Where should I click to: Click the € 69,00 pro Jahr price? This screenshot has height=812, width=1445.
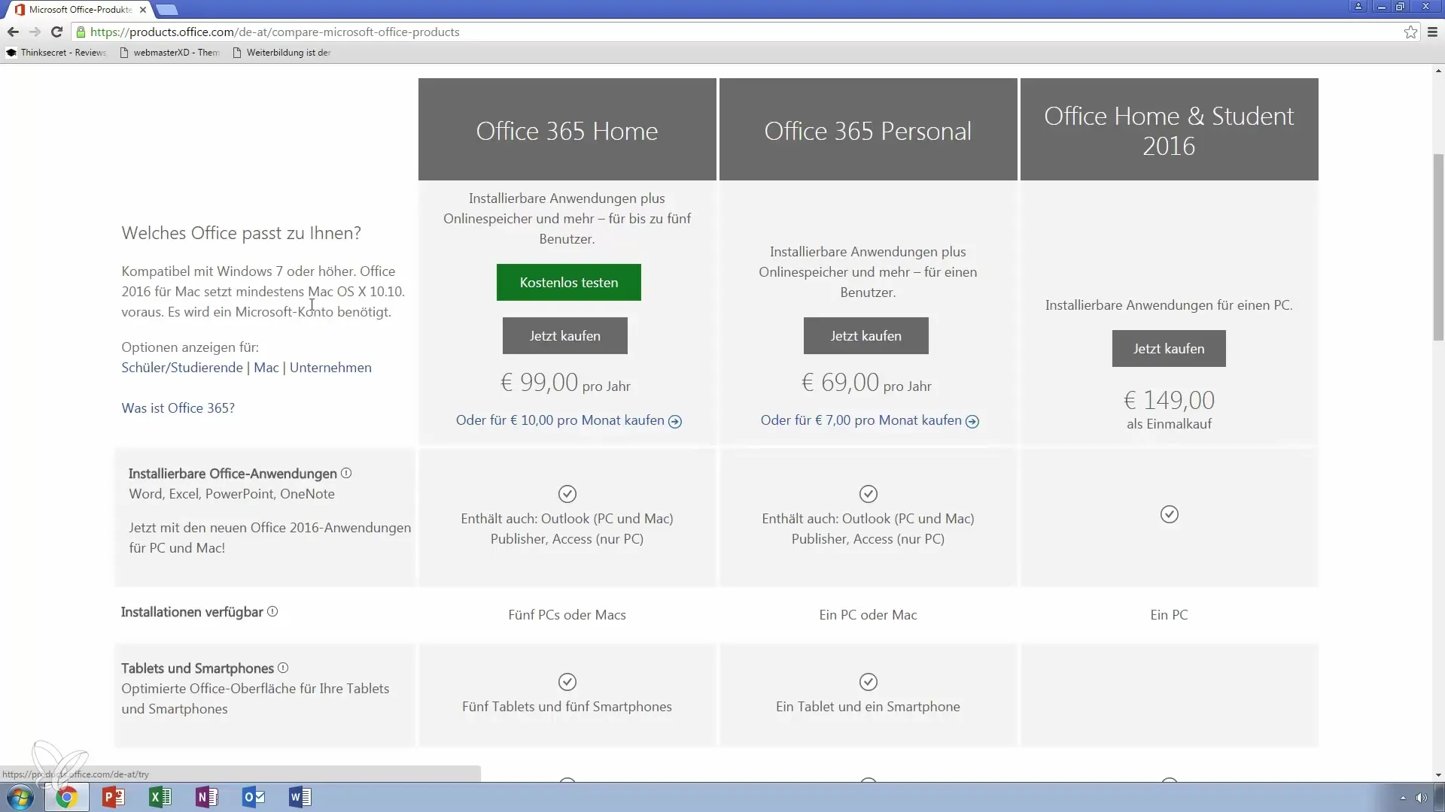pos(867,383)
